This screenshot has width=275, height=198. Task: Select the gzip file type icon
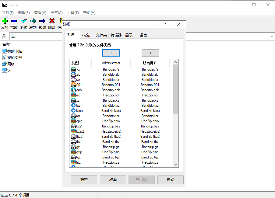pyautogui.click(x=73, y=152)
